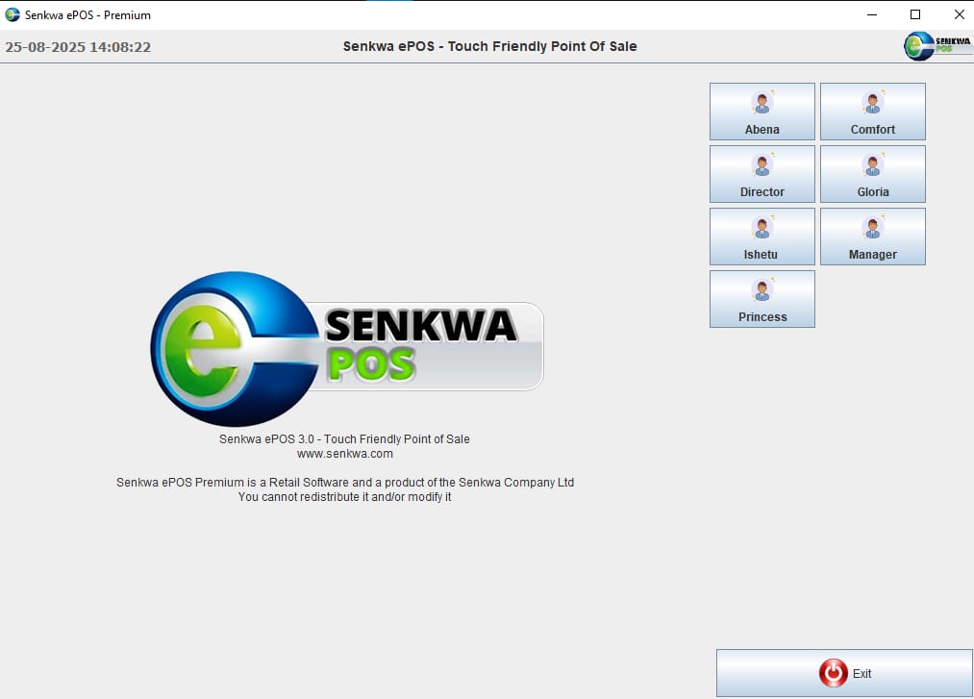Viewport: 974px width, 699px height.
Task: Click the www.senkwa.com website text
Action: click(x=344, y=454)
